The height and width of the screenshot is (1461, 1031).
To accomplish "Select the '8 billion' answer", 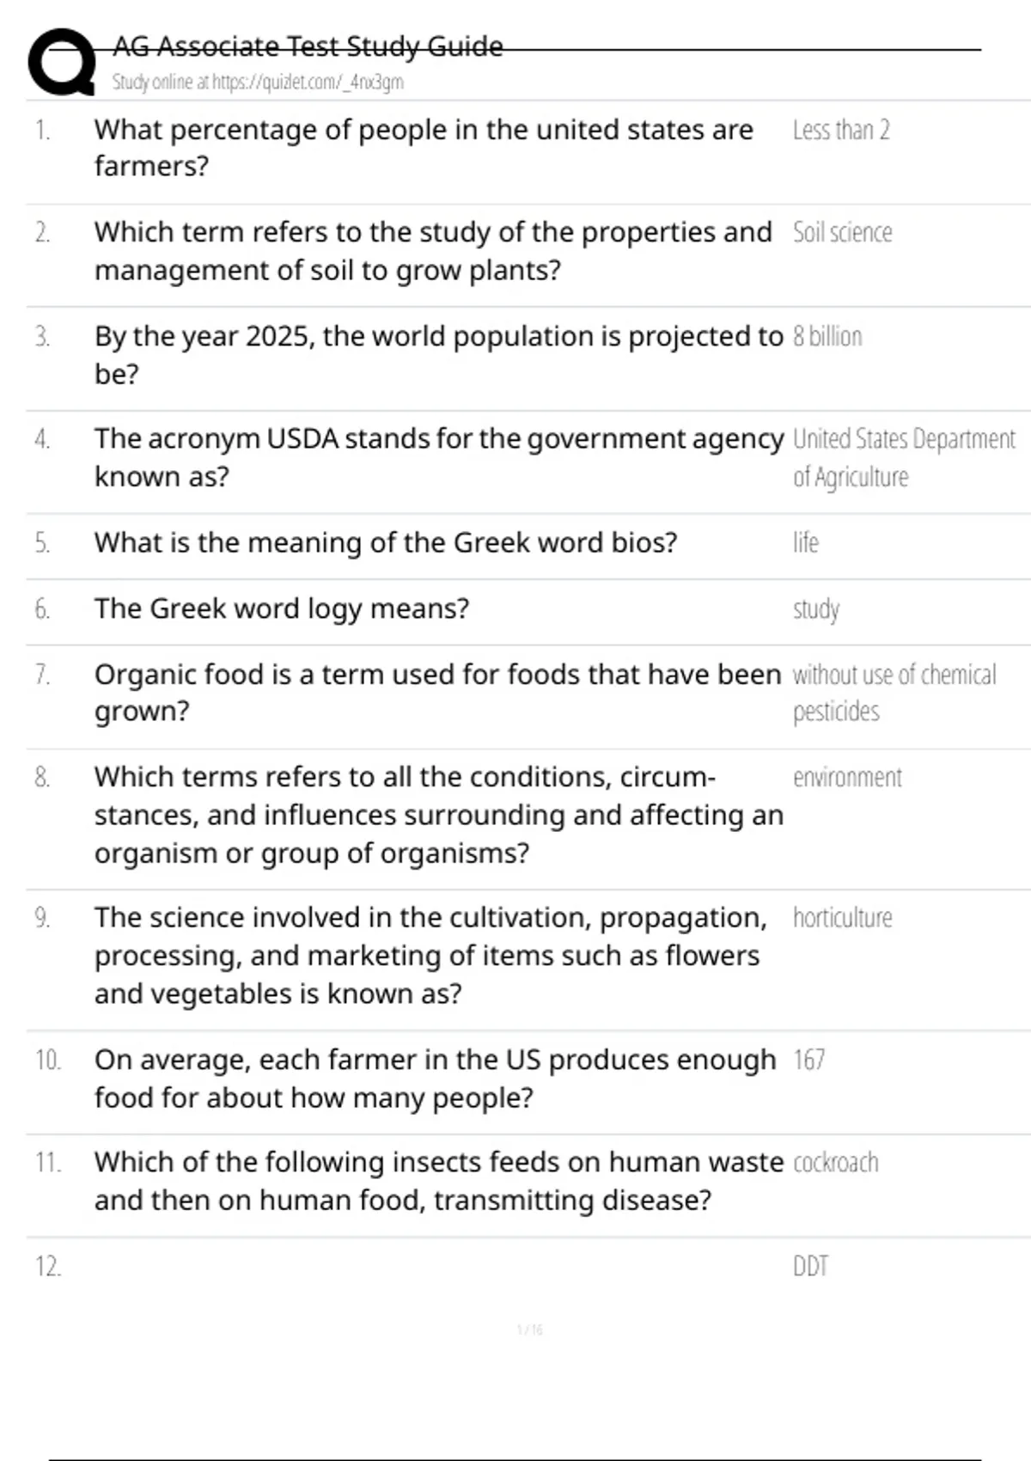I will [x=827, y=337].
